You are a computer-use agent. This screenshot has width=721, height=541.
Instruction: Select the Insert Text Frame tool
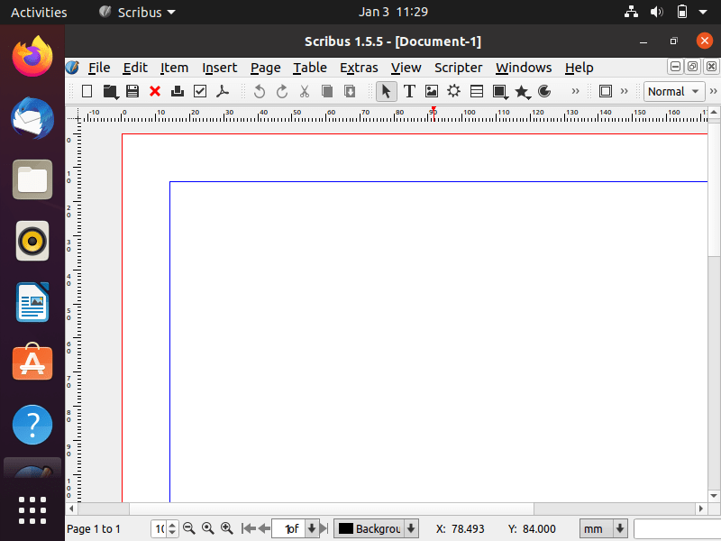click(x=409, y=91)
